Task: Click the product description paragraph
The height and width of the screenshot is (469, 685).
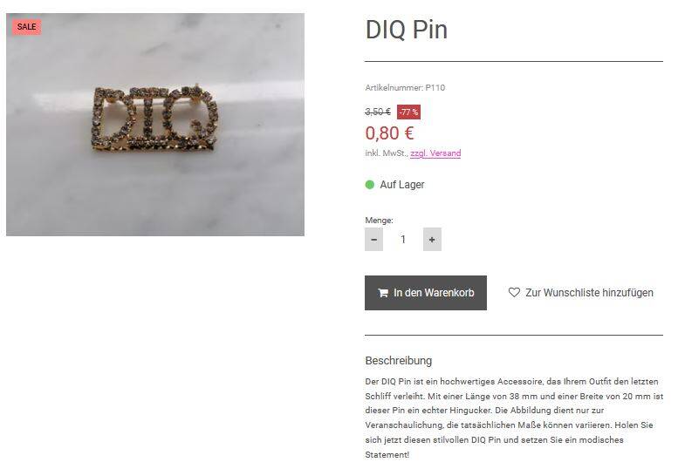Action: click(x=514, y=418)
